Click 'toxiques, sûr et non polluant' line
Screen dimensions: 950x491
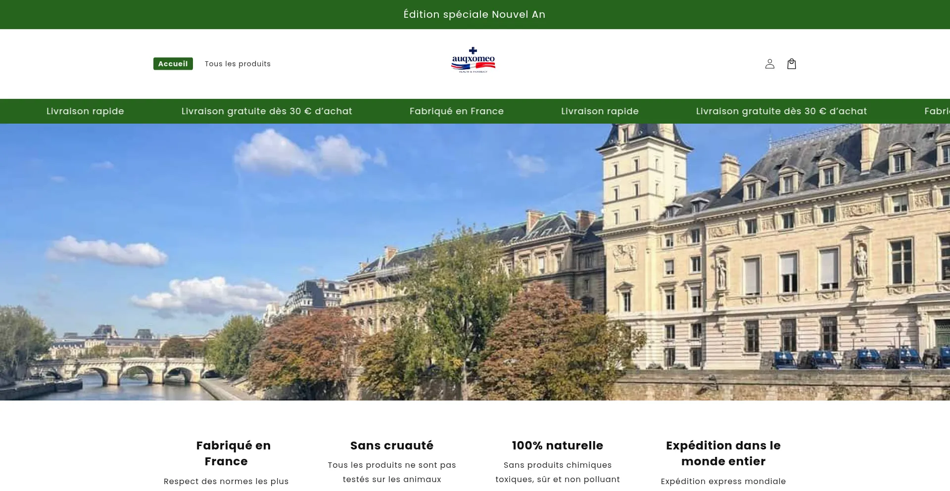pyautogui.click(x=558, y=479)
